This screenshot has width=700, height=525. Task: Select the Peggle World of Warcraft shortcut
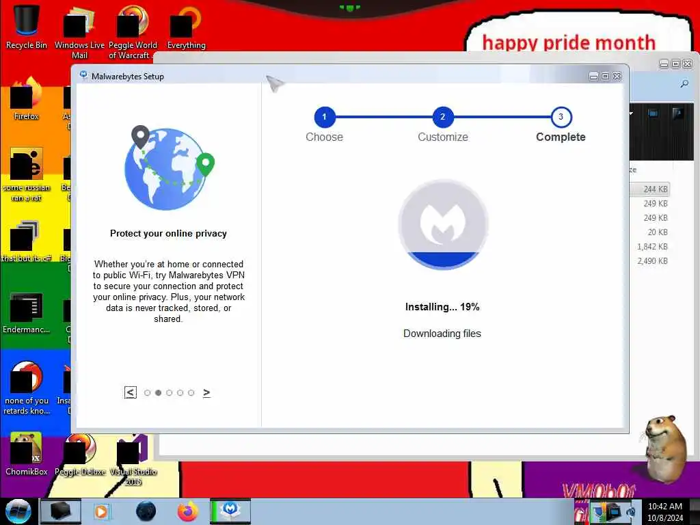[133, 31]
